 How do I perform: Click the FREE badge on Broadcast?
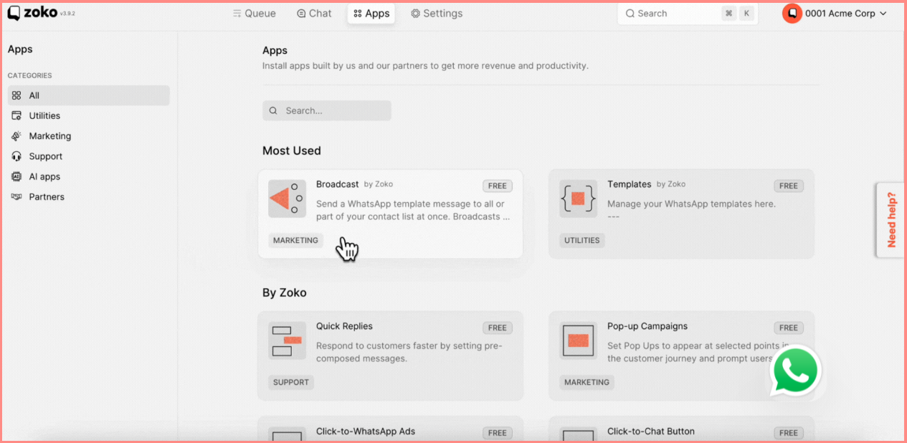(498, 186)
